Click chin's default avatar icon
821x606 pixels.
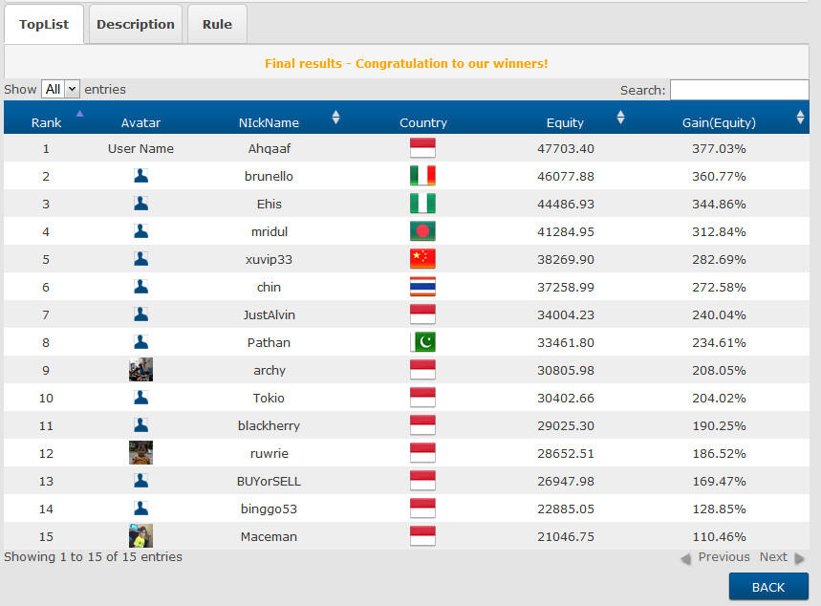140,287
